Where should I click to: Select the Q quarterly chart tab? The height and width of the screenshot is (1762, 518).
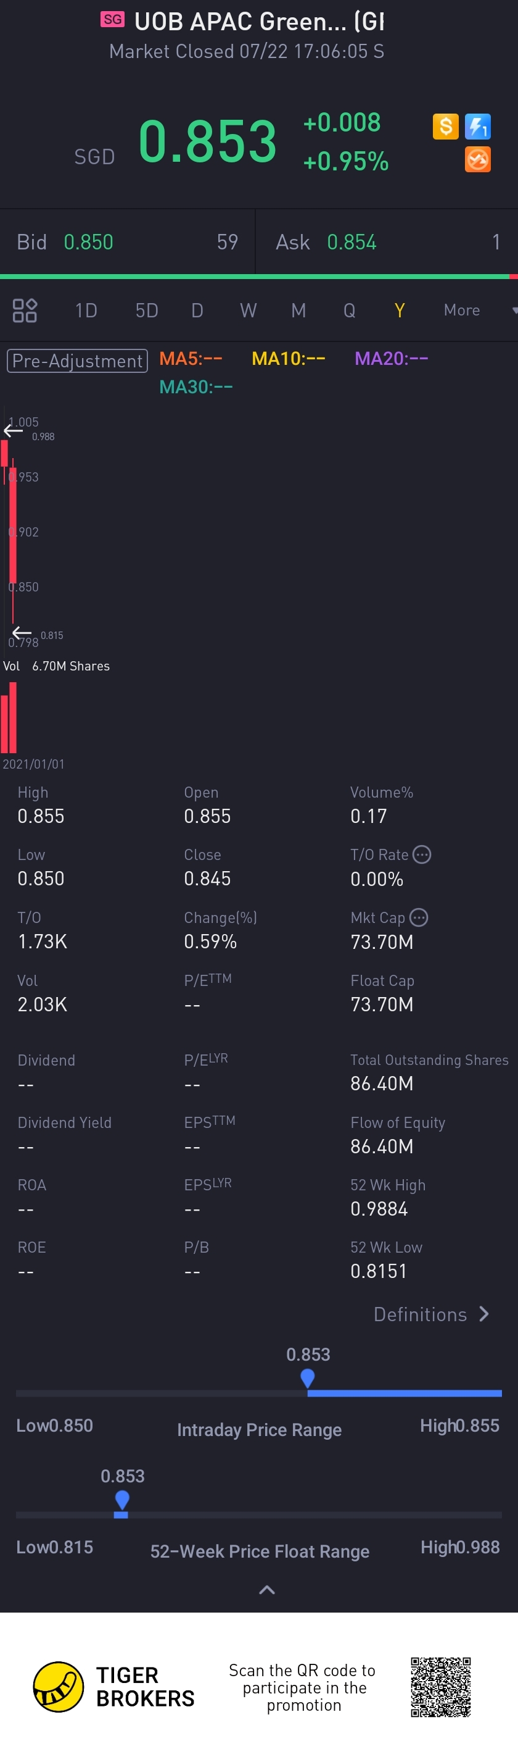pyautogui.click(x=349, y=311)
